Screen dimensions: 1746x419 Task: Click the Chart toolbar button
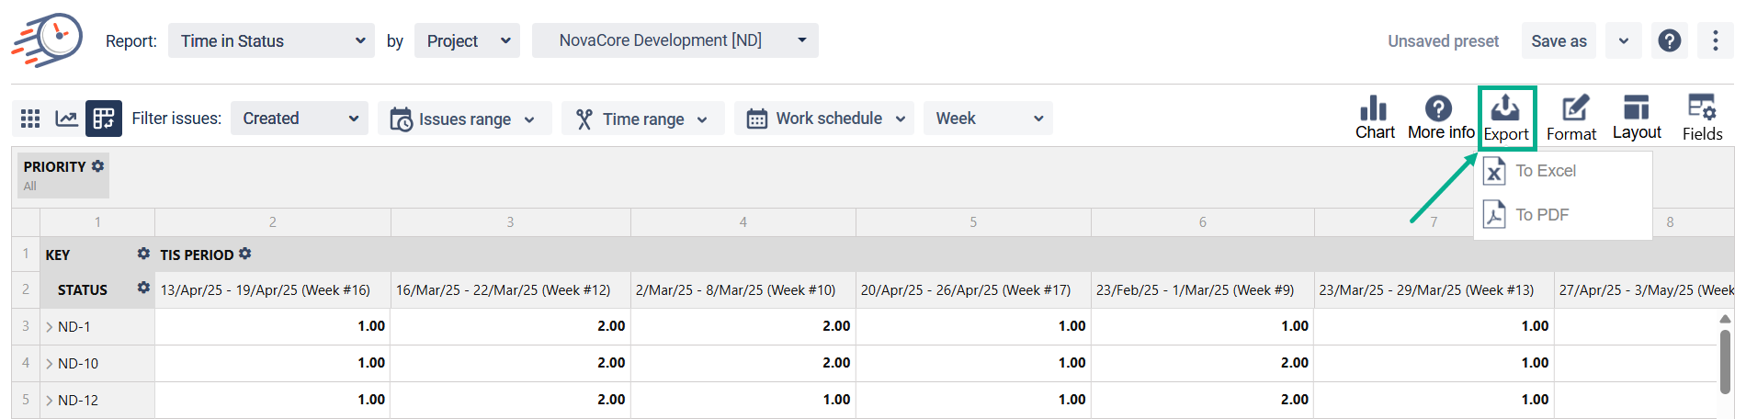pos(1375,118)
